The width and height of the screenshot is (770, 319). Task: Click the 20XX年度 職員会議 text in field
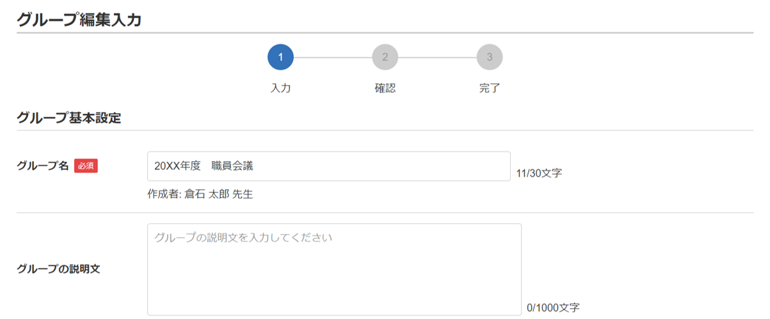pyautogui.click(x=204, y=166)
